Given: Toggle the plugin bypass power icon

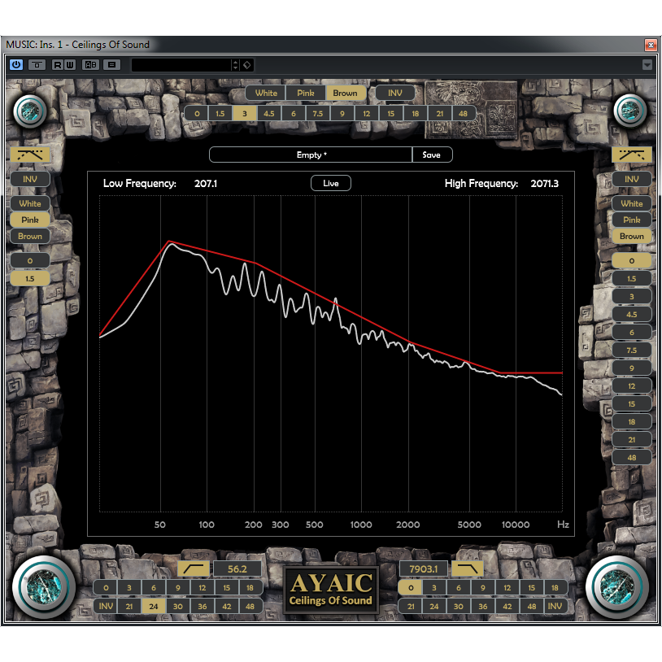Looking at the screenshot, I should tap(15, 64).
